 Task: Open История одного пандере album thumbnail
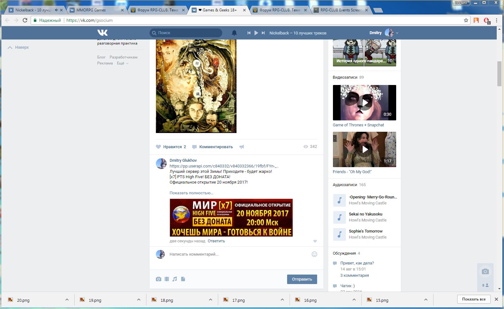[x=365, y=53]
